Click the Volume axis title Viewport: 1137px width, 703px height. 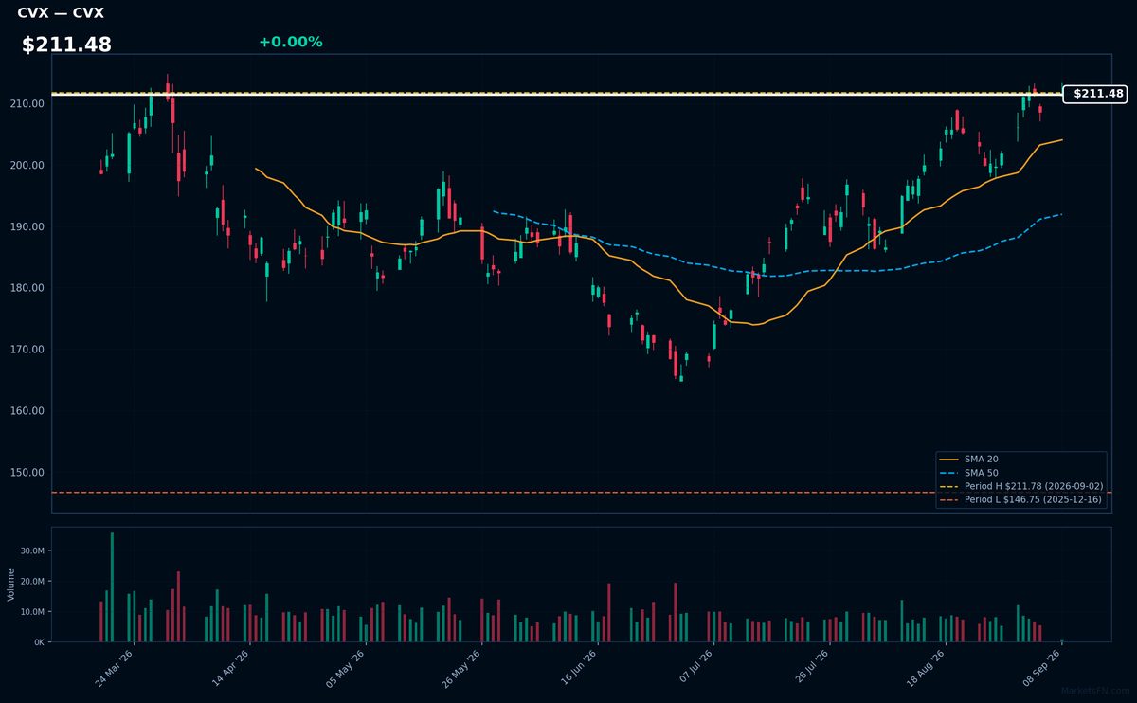11,585
